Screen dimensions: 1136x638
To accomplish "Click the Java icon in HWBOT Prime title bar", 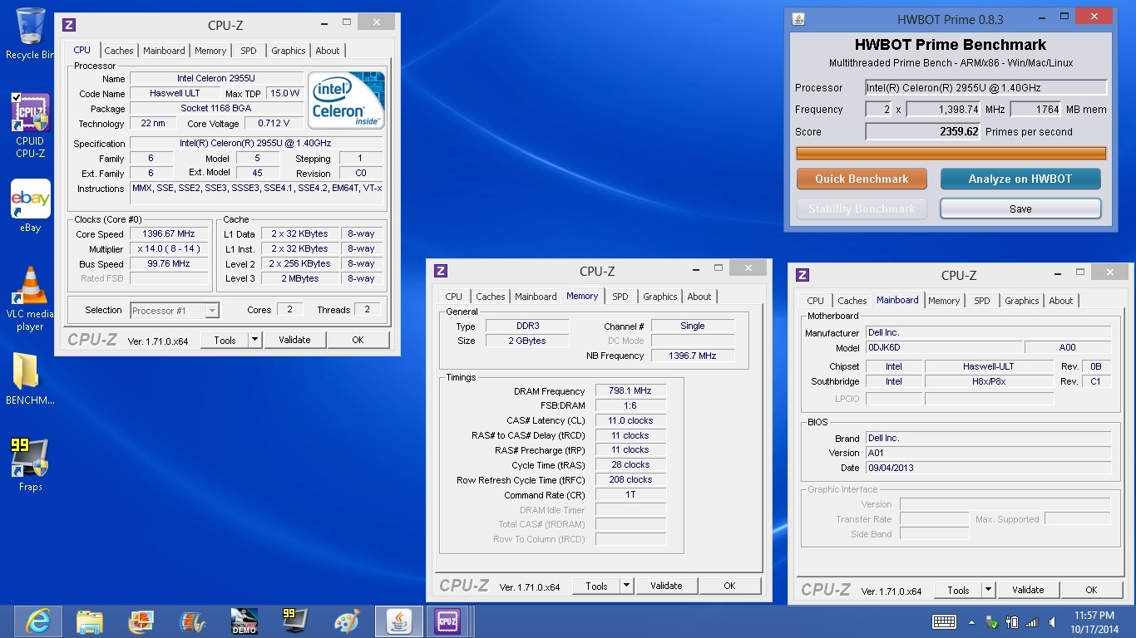I will (x=798, y=19).
